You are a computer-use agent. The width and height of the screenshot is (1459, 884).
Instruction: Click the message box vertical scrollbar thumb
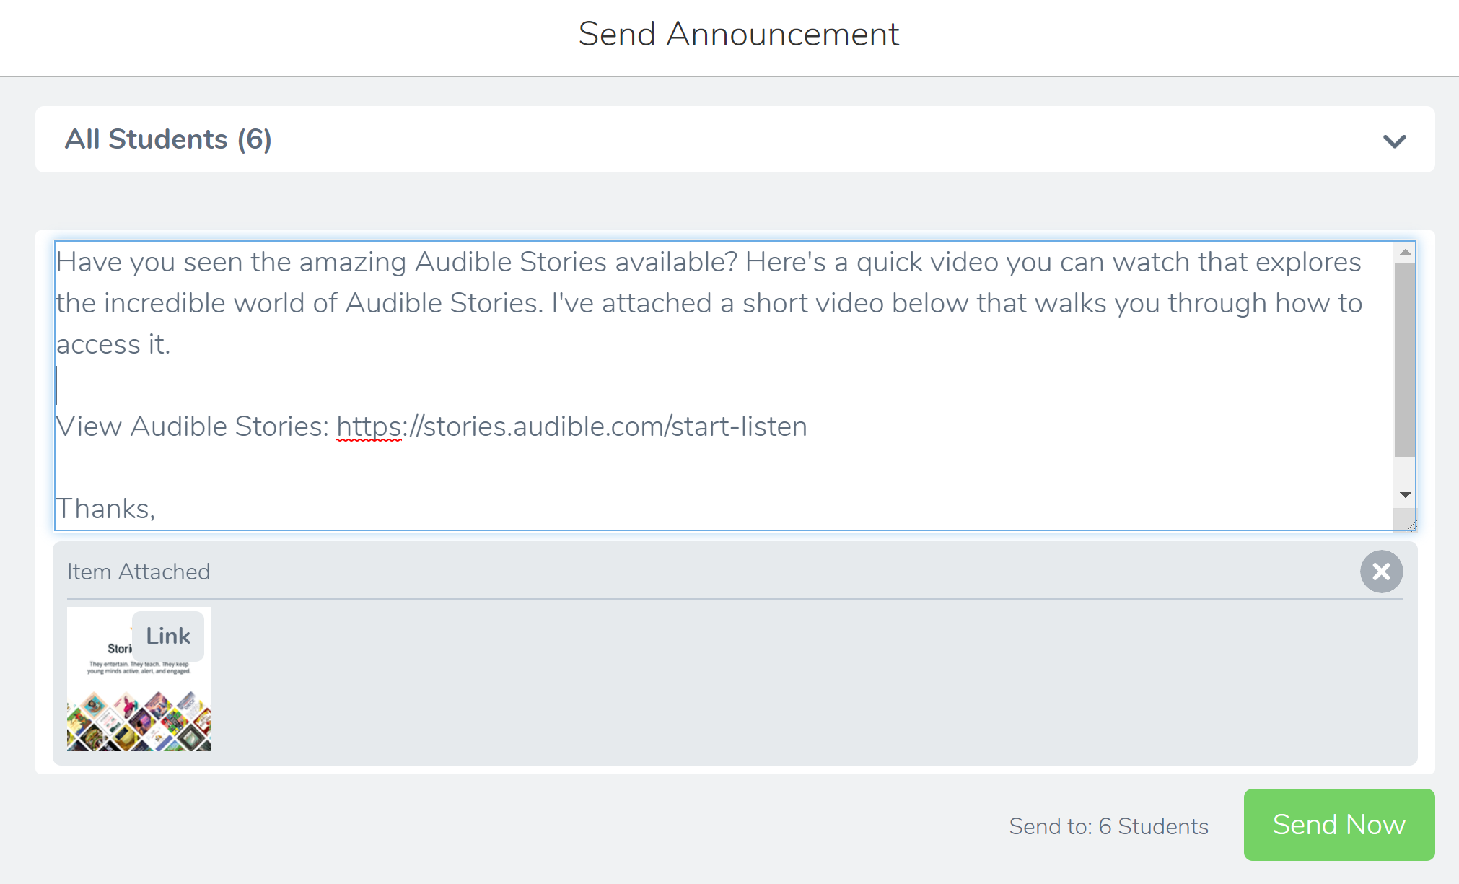1405,359
